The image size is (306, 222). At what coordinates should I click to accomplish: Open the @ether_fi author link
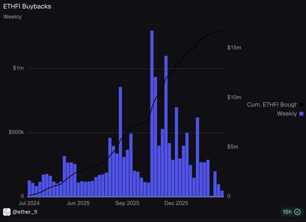coord(25,212)
